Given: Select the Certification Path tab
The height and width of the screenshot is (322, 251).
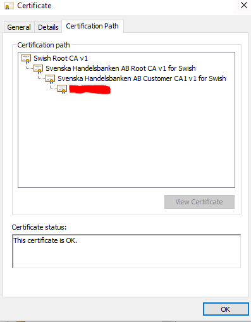Looking at the screenshot, I should pos(92,26).
